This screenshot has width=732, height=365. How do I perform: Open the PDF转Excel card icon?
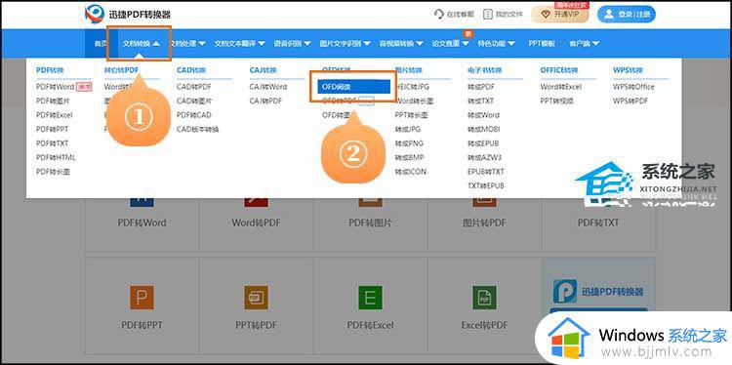tap(370, 298)
